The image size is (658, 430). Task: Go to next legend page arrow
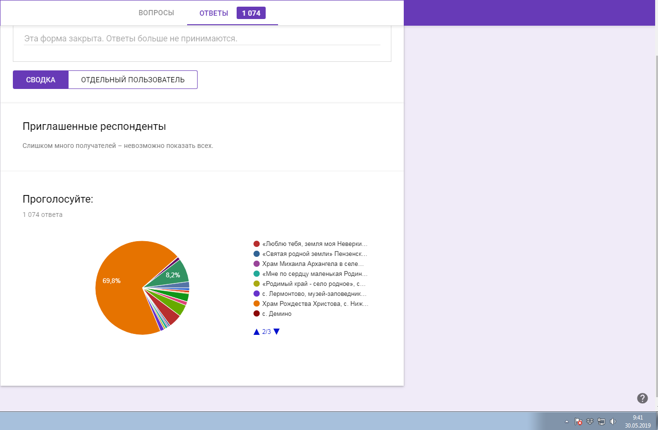(277, 332)
